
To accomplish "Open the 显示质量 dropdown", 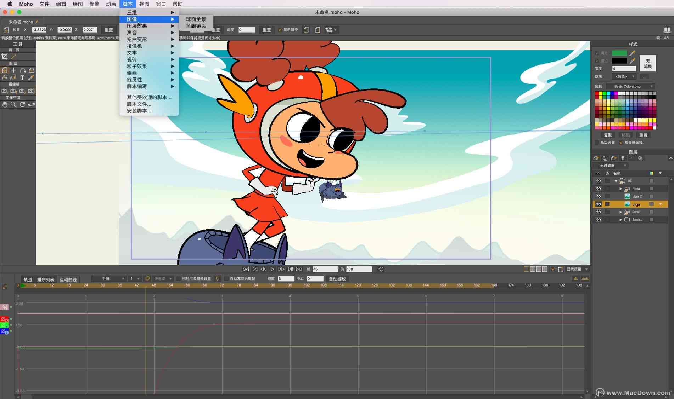I will pyautogui.click(x=577, y=269).
